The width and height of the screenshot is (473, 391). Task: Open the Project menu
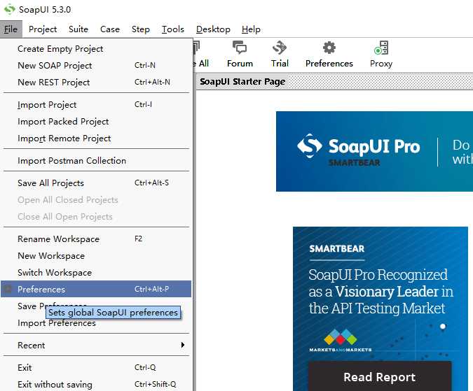43,29
